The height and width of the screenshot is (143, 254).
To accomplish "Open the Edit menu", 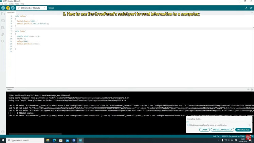I will pos(6,4).
